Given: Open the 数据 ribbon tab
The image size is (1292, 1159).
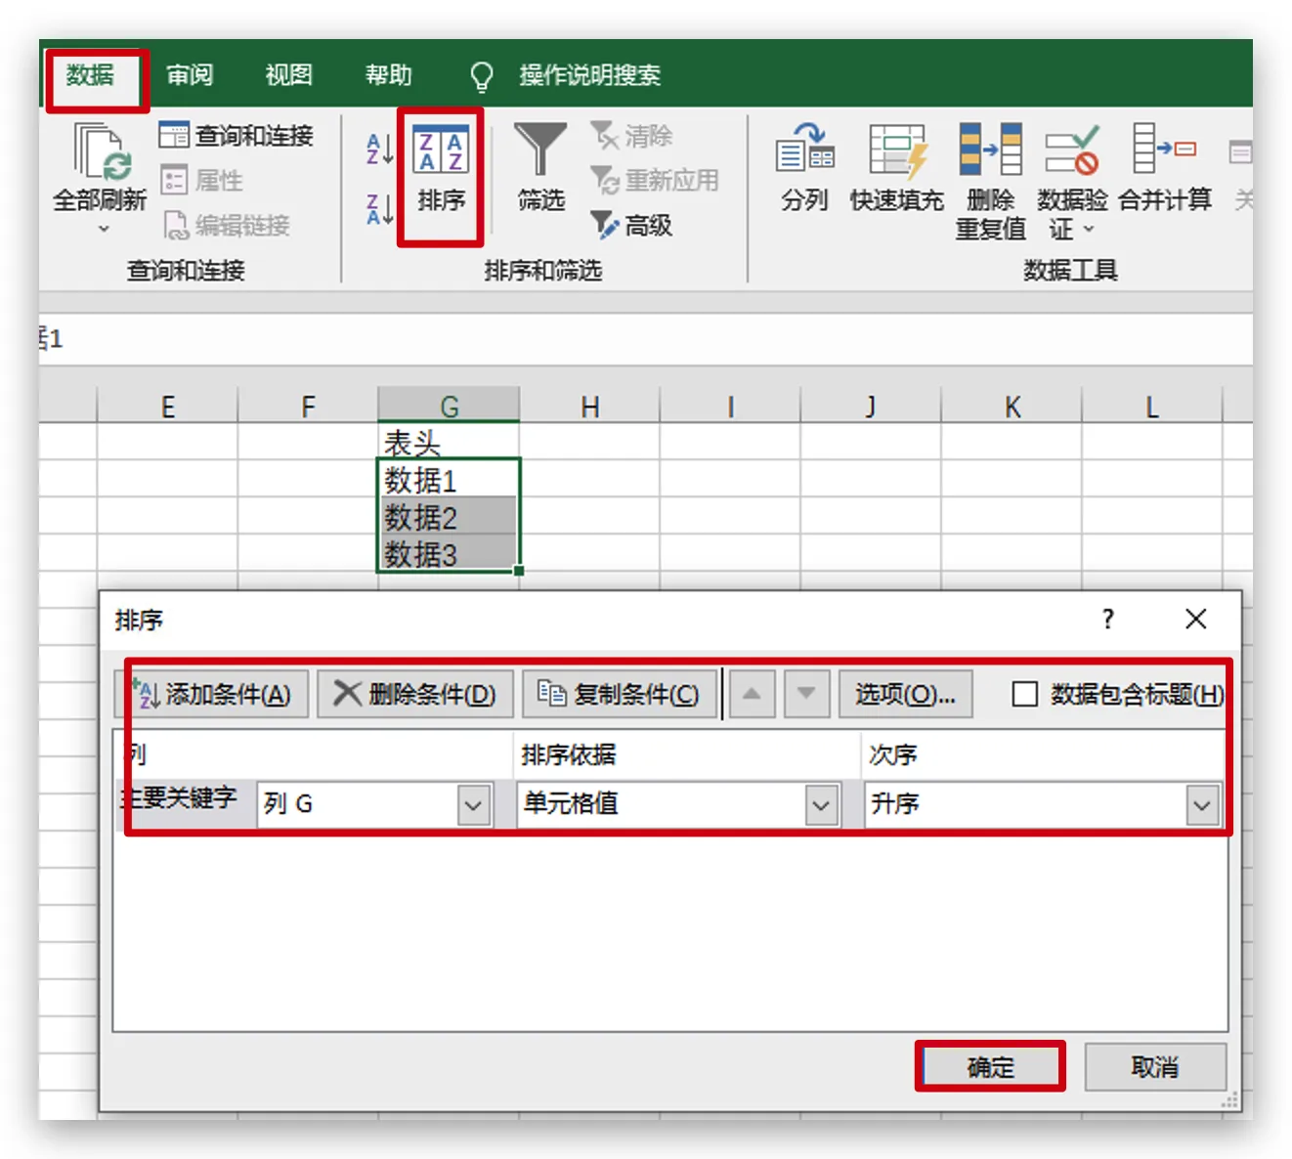Looking at the screenshot, I should (91, 75).
